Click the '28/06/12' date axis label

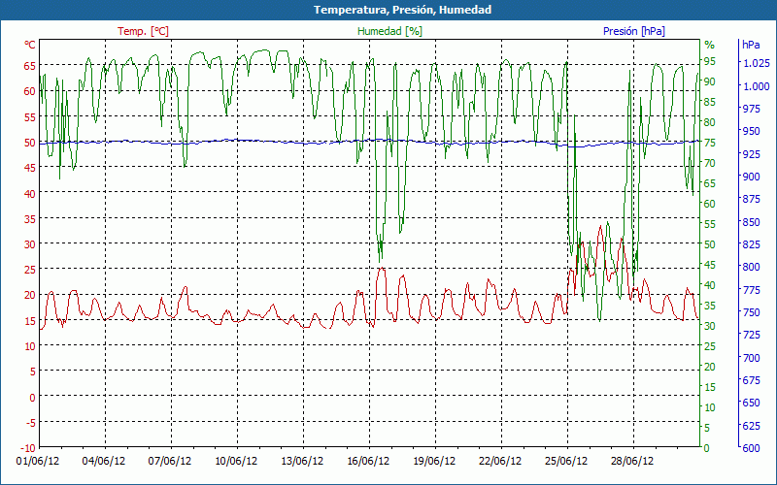pyautogui.click(x=632, y=462)
